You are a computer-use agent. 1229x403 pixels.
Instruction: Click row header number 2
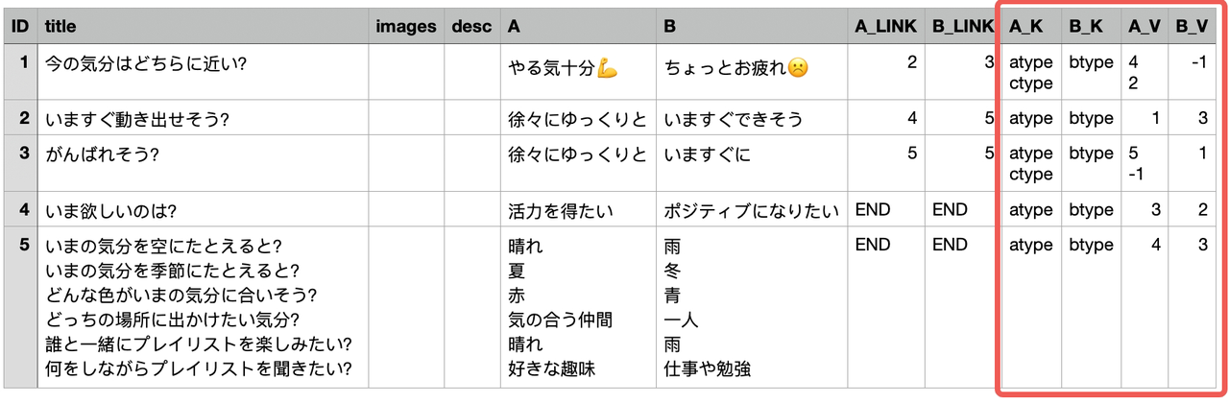coord(20,119)
